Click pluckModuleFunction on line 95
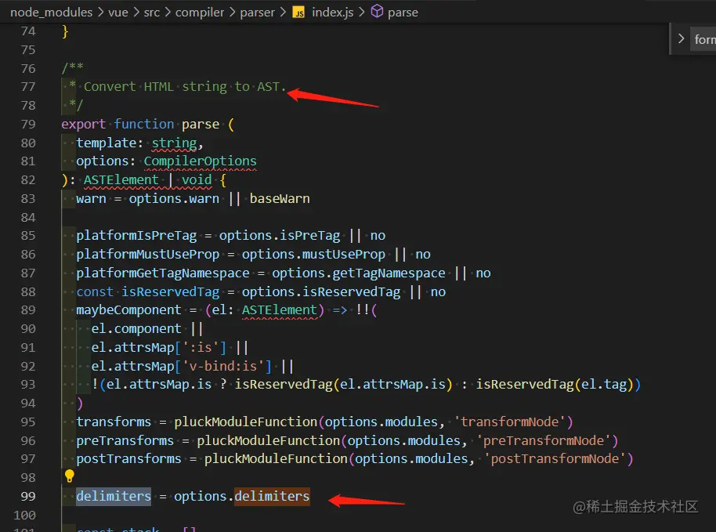 tap(245, 422)
